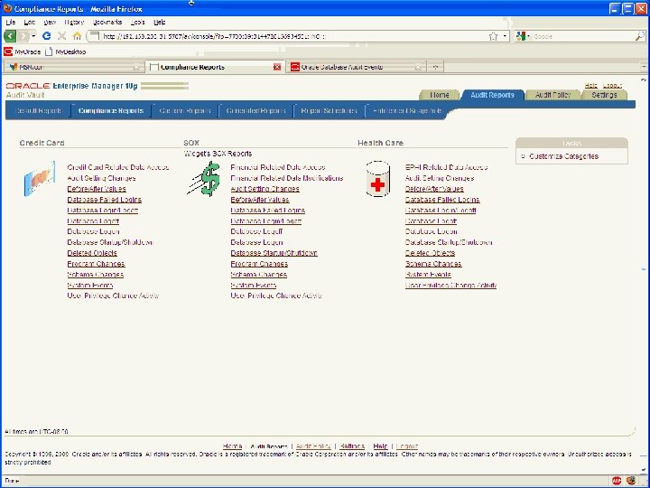This screenshot has height=488, width=650.
Task: Click the Widgets SOX Reports text
Action: click(x=218, y=154)
